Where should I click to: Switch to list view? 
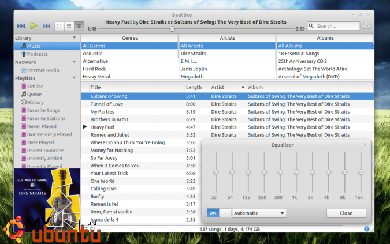pyautogui.click(x=69, y=26)
